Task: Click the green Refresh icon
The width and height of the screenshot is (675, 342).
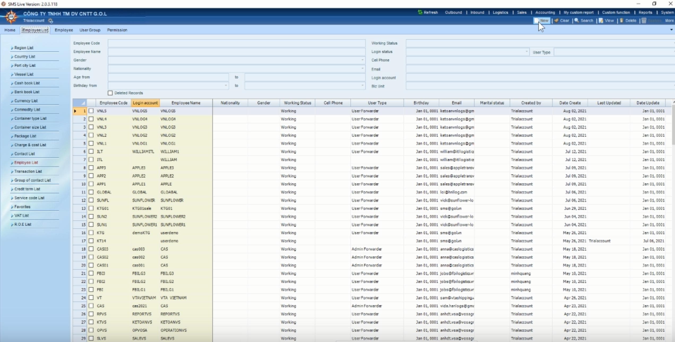Action: pyautogui.click(x=420, y=12)
